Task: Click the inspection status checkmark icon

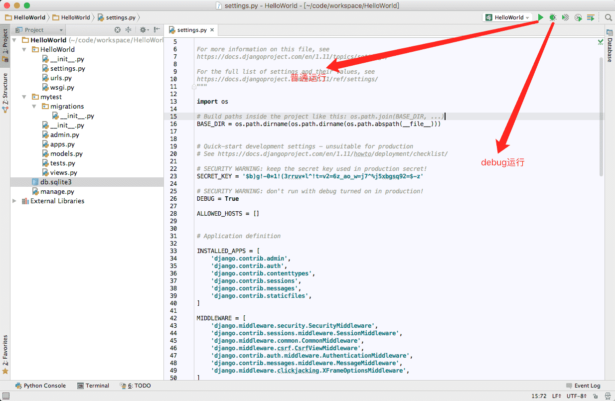Action: coord(601,42)
